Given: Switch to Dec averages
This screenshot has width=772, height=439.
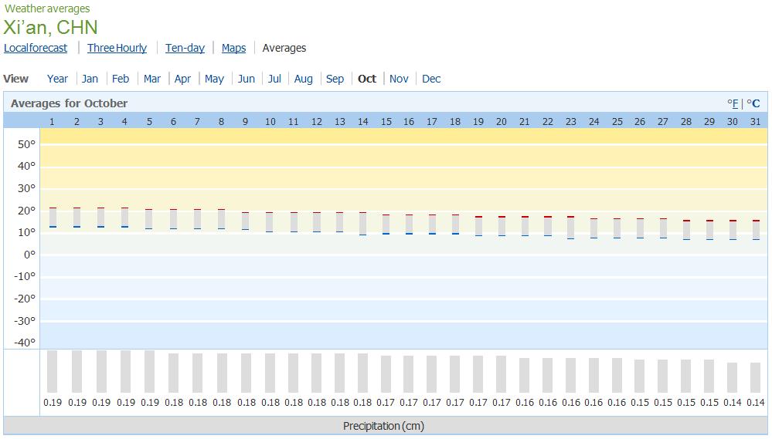Looking at the screenshot, I should click(x=431, y=79).
